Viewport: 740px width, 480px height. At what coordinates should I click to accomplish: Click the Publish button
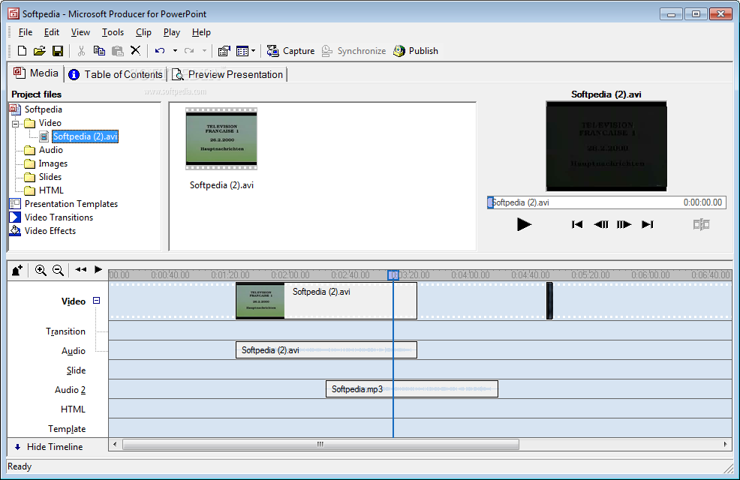tap(416, 51)
